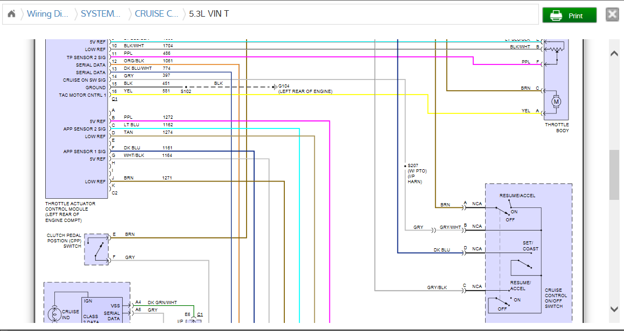Viewport: 624px width, 331px height.
Task: Select the S207 splice dot
Action: [405, 165]
